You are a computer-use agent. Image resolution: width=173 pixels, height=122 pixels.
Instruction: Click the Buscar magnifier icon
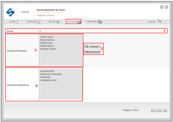coord(159,21)
